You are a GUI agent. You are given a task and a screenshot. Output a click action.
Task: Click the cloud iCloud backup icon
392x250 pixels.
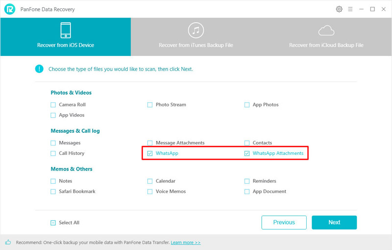click(326, 30)
